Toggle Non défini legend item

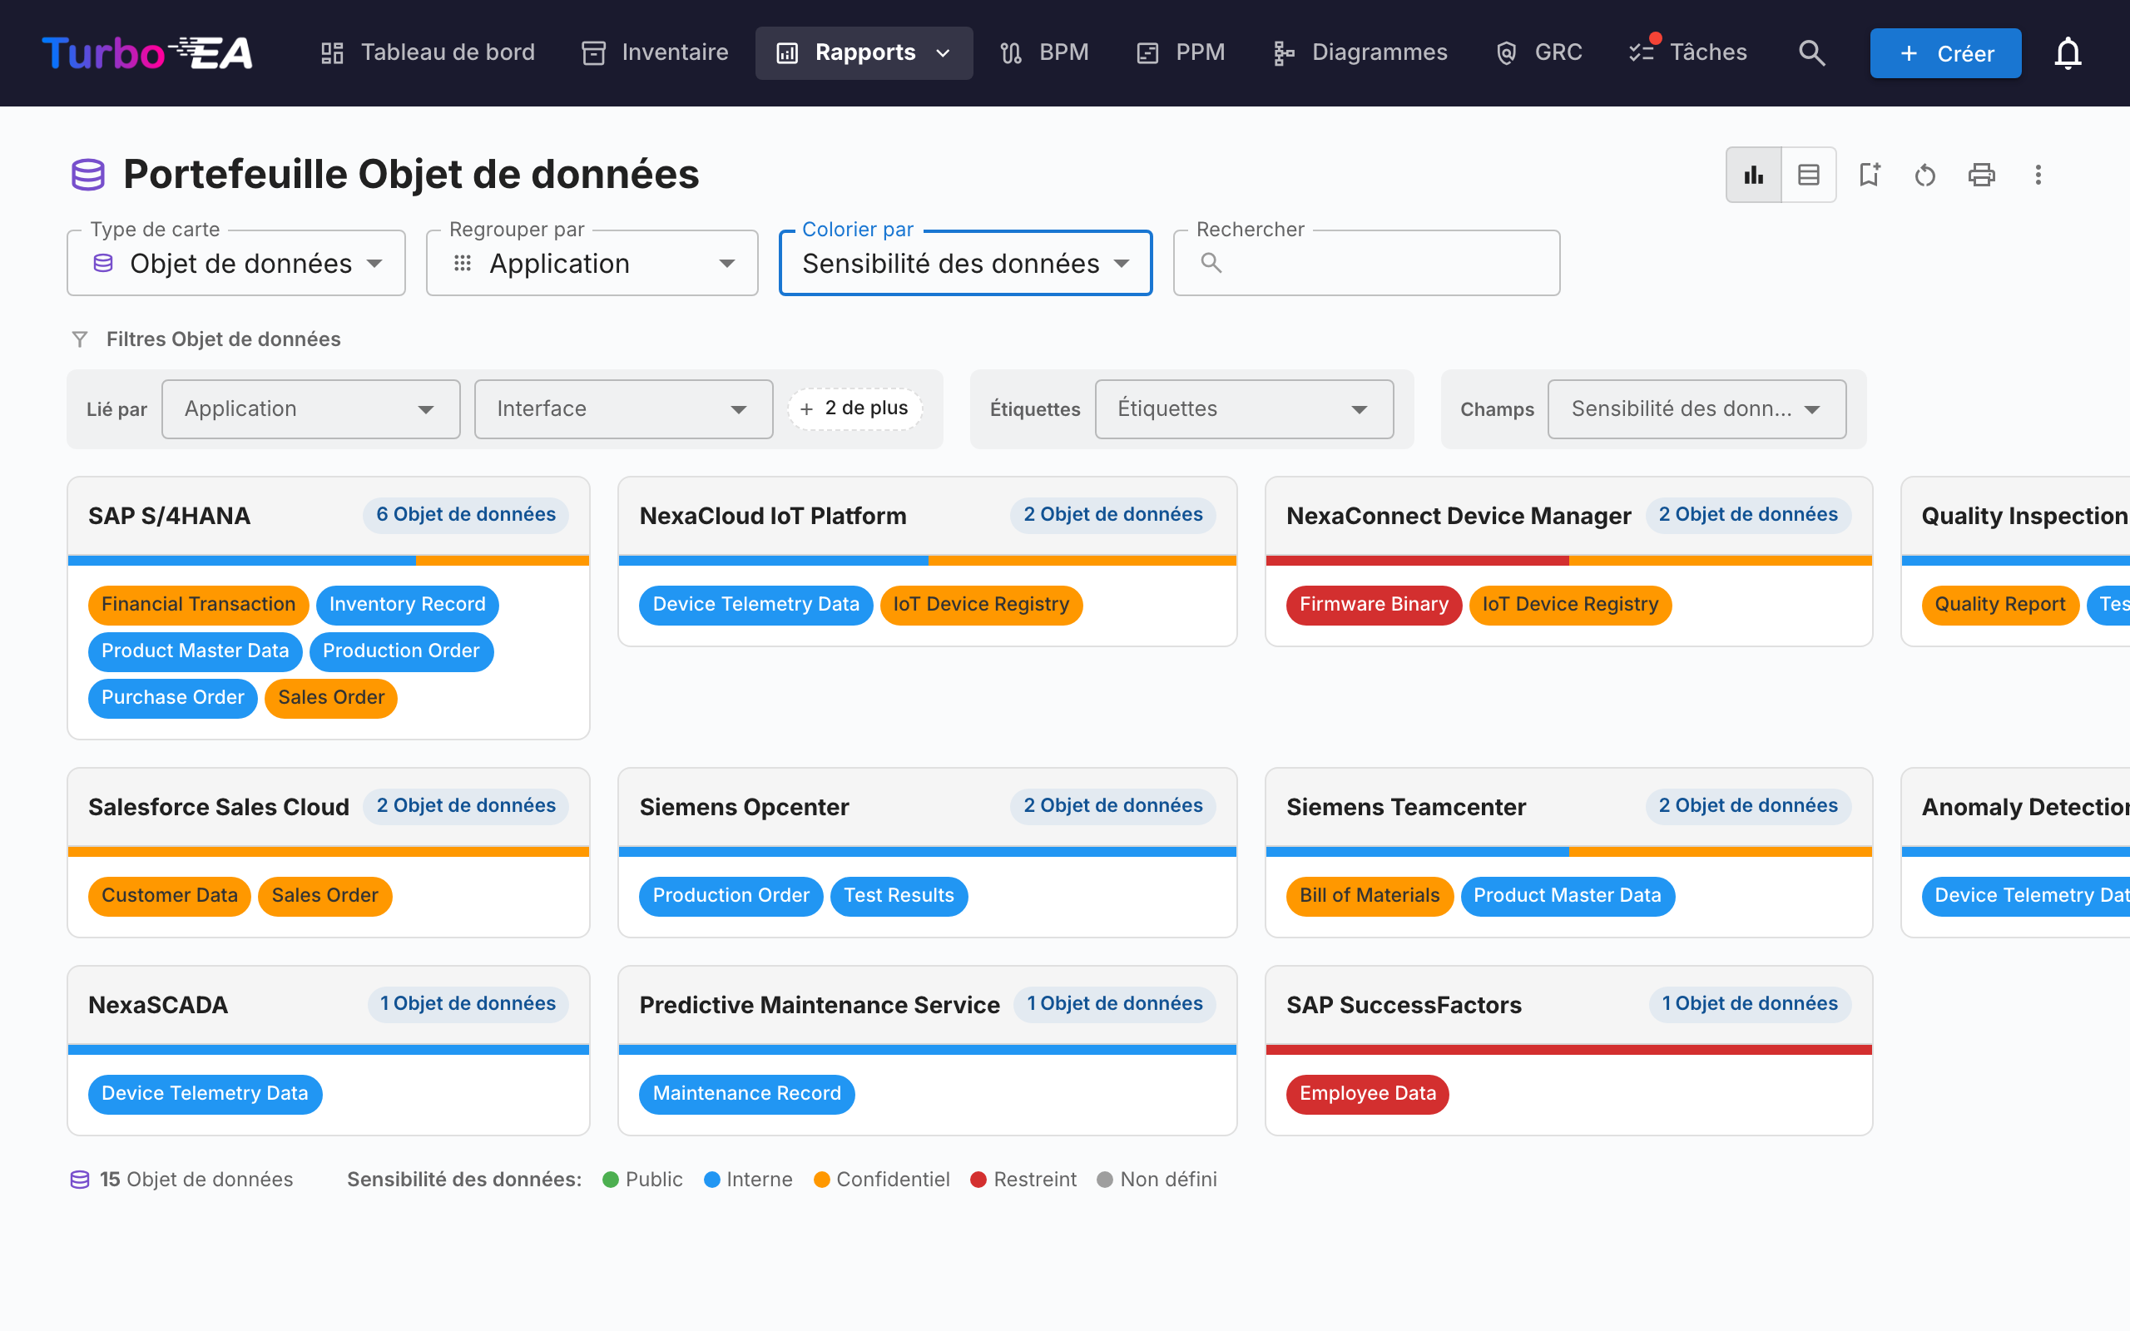(x=1157, y=1180)
